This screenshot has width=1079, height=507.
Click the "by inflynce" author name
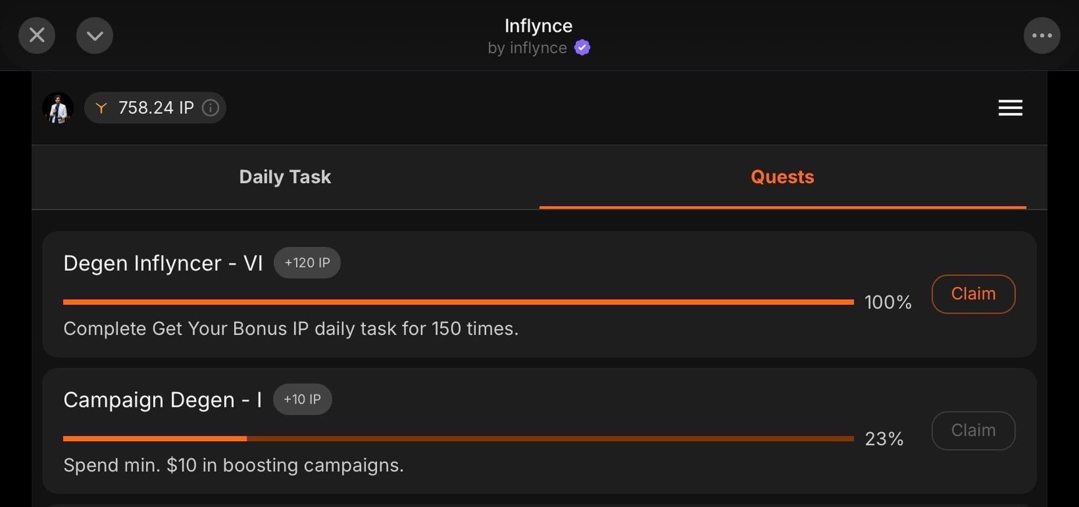(x=527, y=48)
